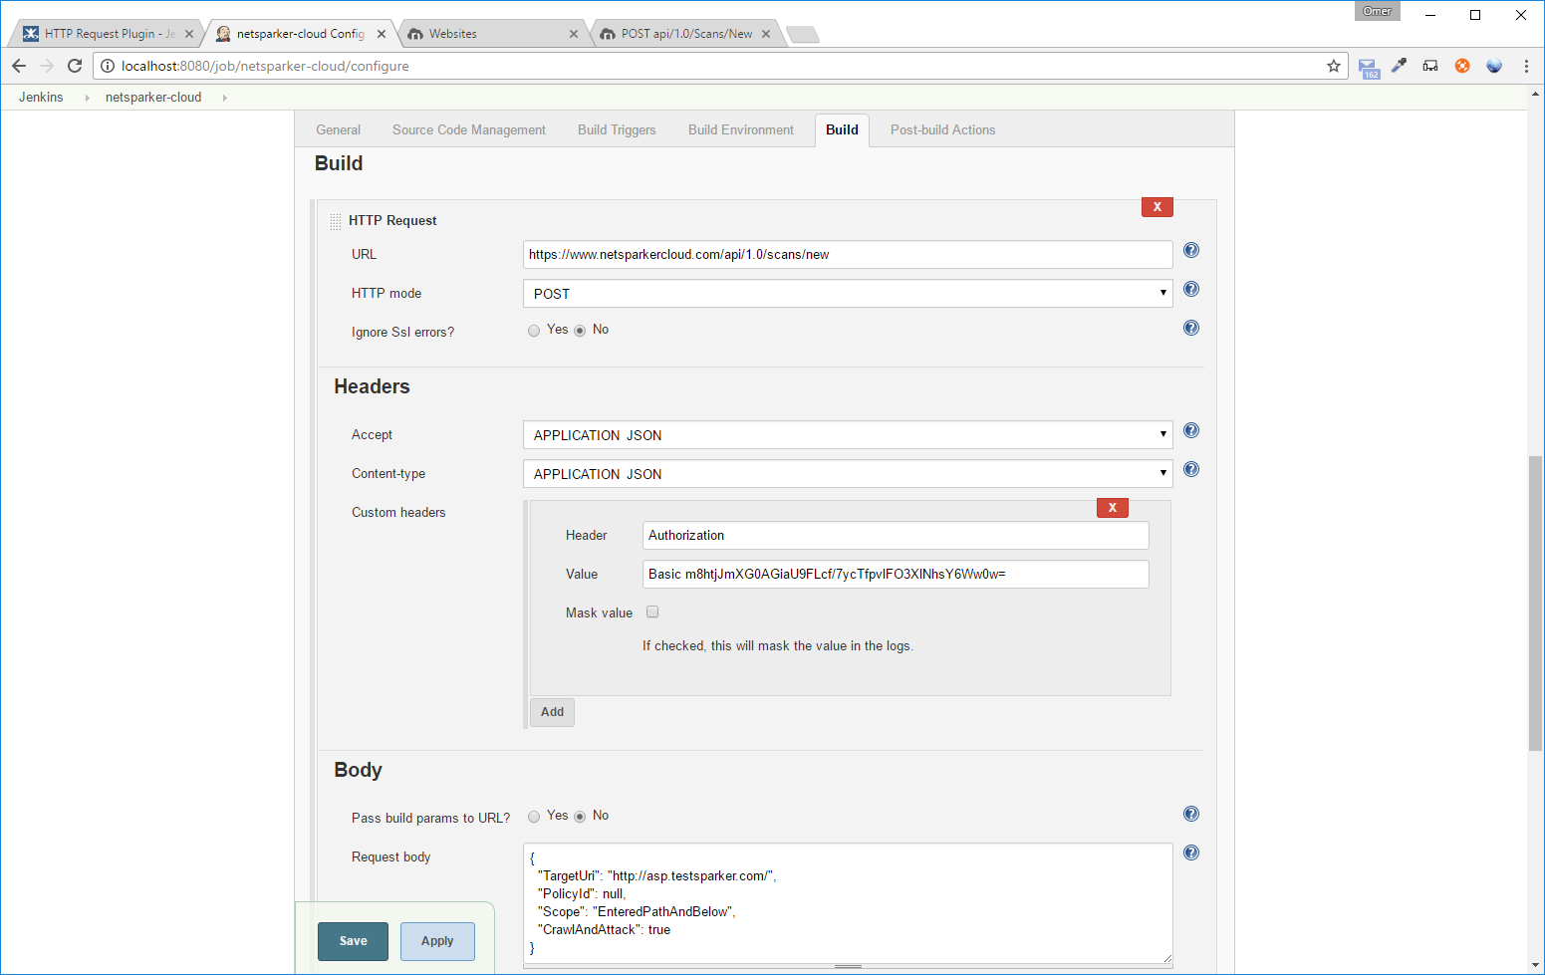The width and height of the screenshot is (1545, 975).
Task: Remove the Authorization custom header entry
Action: 1112,508
